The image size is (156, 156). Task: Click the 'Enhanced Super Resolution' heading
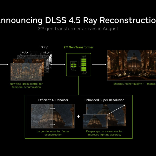click(x=104, y=100)
